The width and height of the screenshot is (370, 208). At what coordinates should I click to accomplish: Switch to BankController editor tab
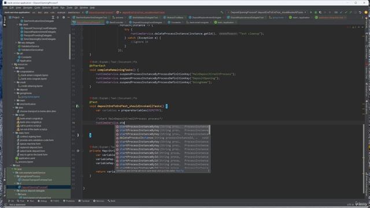click(x=114, y=23)
